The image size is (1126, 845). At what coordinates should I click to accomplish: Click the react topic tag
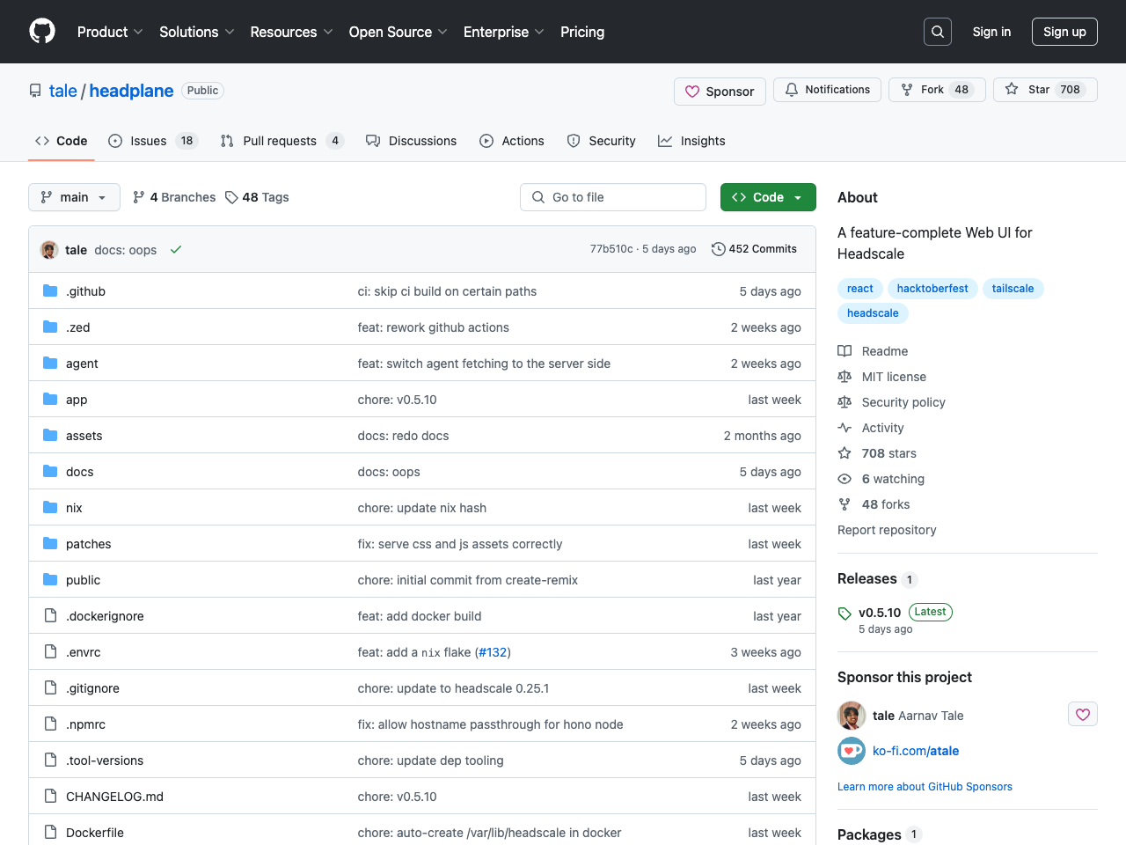[860, 289]
